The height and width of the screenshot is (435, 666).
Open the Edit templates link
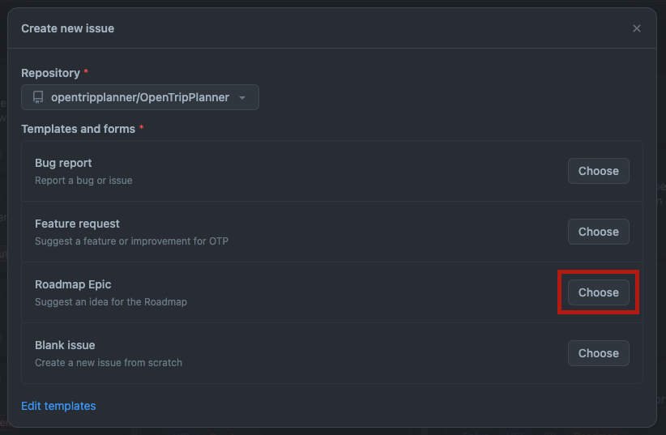(58, 406)
